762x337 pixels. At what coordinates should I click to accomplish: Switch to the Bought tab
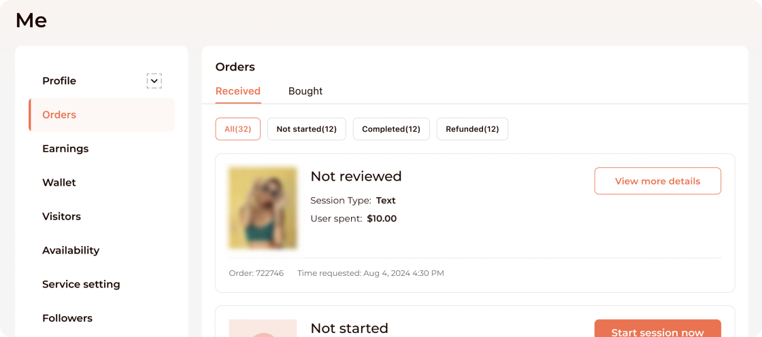point(305,91)
